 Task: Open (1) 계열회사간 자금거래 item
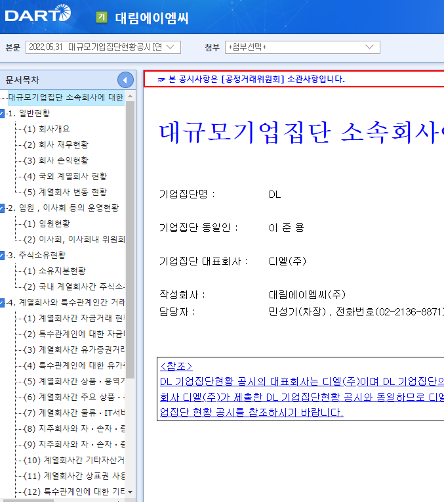[x=74, y=318]
